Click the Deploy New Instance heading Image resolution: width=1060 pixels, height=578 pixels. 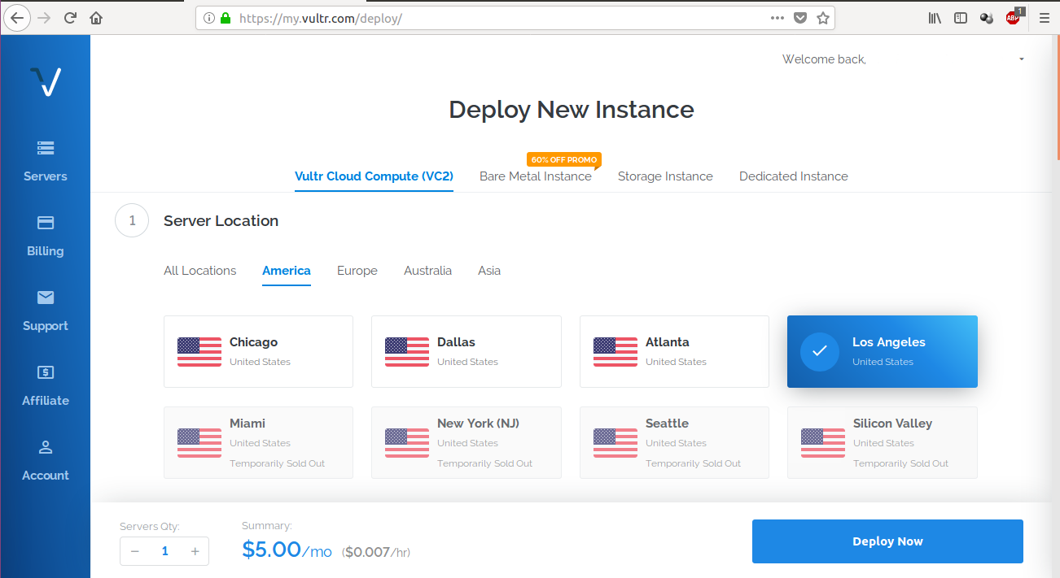coord(572,110)
